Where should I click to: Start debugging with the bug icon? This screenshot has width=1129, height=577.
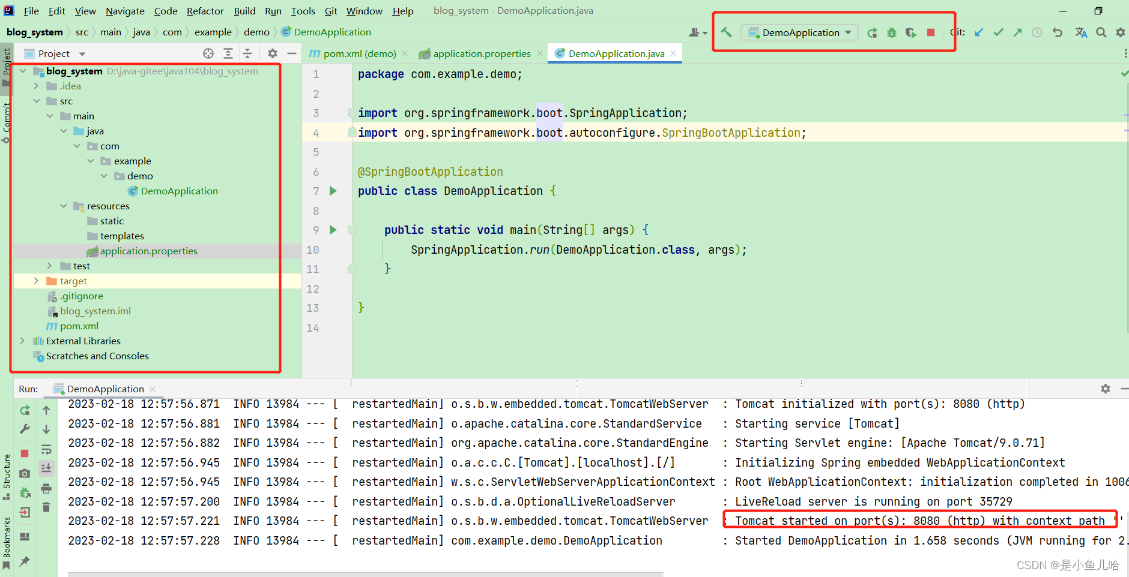click(x=892, y=32)
